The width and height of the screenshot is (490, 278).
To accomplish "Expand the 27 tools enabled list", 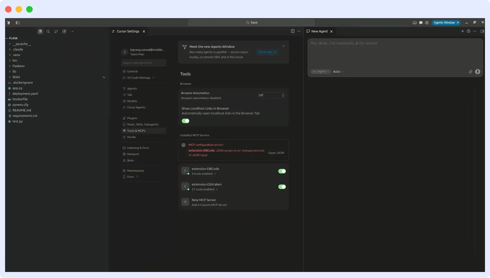I will [205, 189].
